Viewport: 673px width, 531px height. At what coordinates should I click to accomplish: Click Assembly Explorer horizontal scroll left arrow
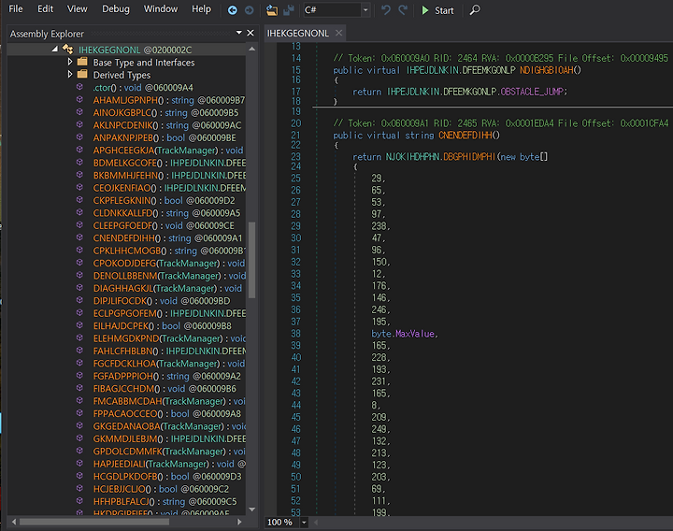14,522
